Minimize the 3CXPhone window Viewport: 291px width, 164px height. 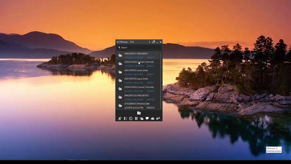point(157,42)
